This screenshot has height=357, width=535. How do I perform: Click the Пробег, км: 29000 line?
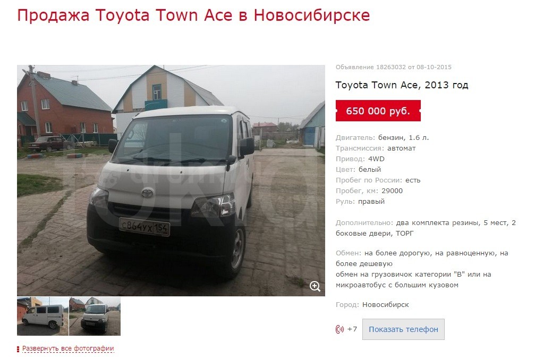369,190
